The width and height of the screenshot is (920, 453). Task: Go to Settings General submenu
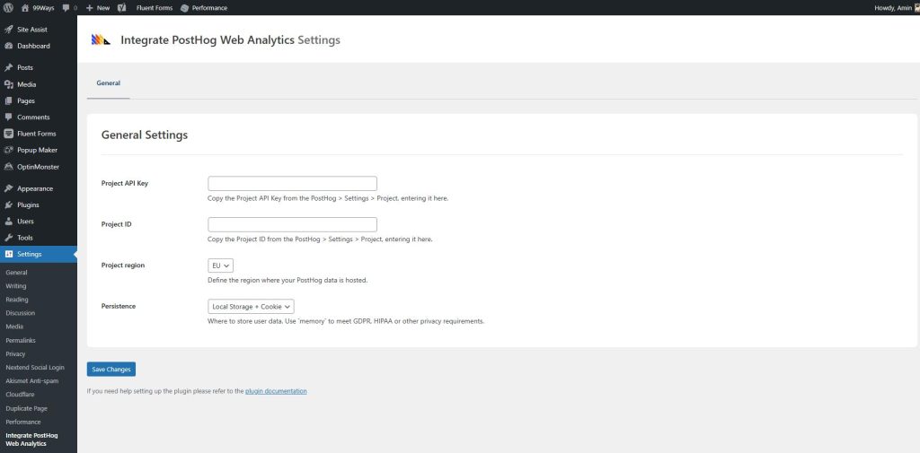16,273
